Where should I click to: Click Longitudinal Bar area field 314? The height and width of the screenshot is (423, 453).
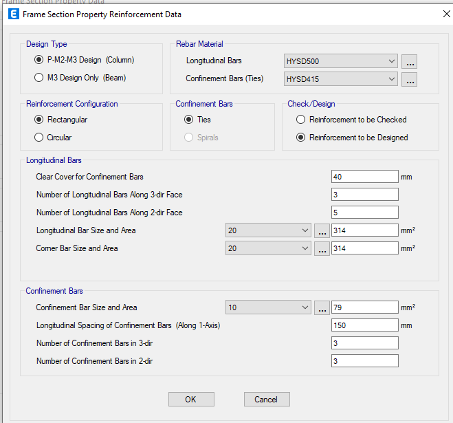click(365, 230)
